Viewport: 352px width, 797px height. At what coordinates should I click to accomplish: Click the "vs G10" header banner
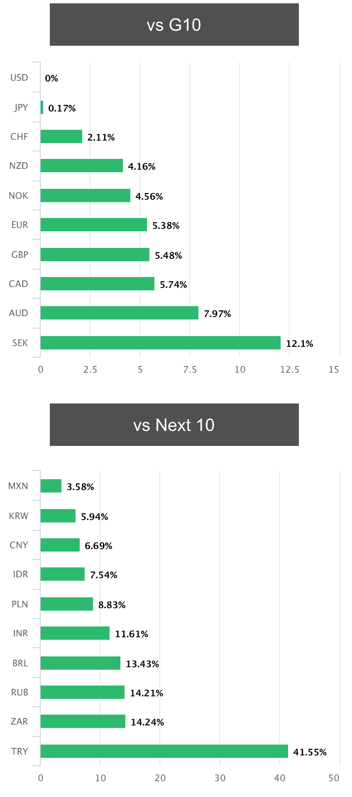174,25
